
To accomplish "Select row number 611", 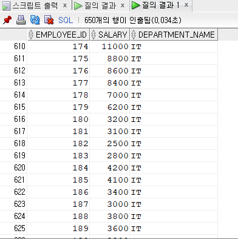I will point(13,59).
